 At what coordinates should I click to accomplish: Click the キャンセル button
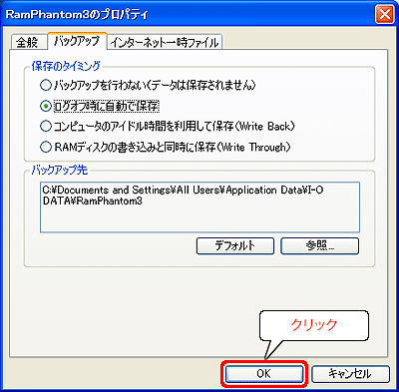pos(350,374)
